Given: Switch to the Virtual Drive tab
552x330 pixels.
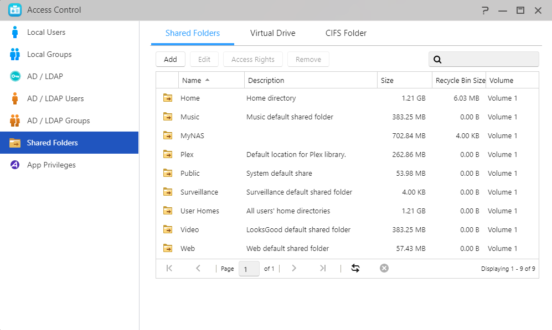Looking at the screenshot, I should coord(272,33).
